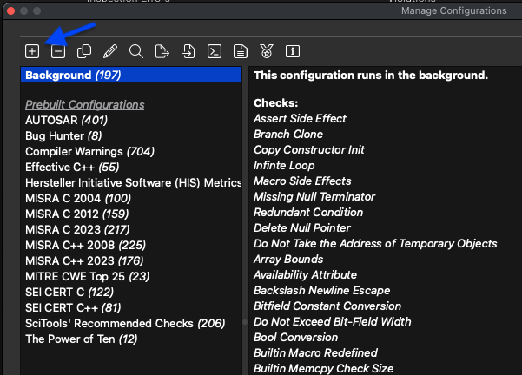Close the Manage Configurations window
This screenshot has width=522, height=375.
(10, 11)
